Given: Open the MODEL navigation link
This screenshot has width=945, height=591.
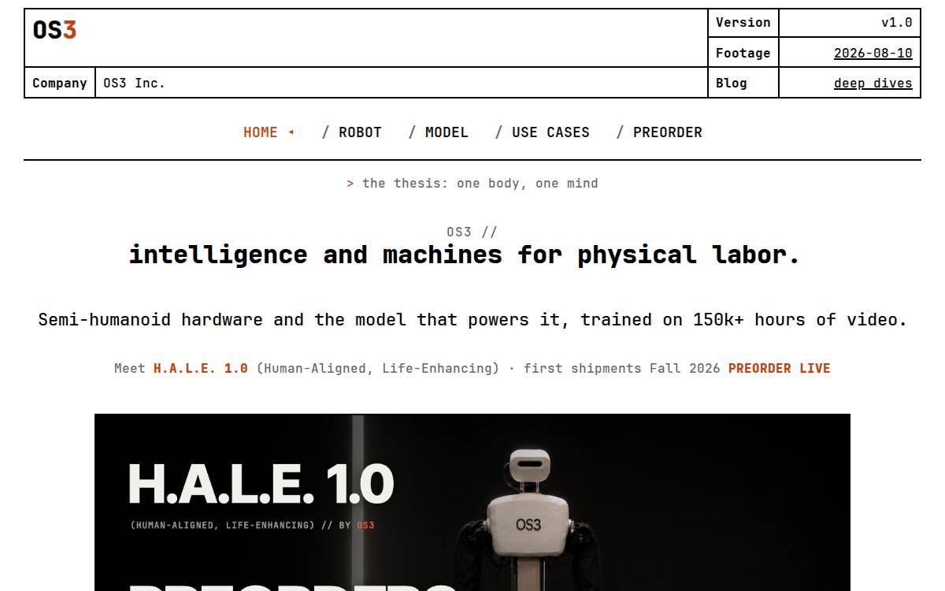Looking at the screenshot, I should pyautogui.click(x=447, y=132).
